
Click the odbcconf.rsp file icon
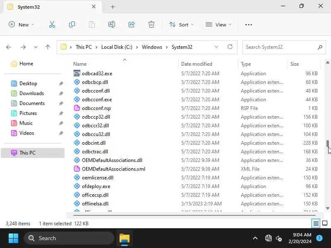pos(77,108)
